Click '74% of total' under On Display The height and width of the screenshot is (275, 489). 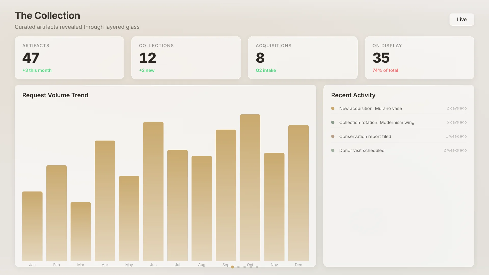[x=385, y=70]
